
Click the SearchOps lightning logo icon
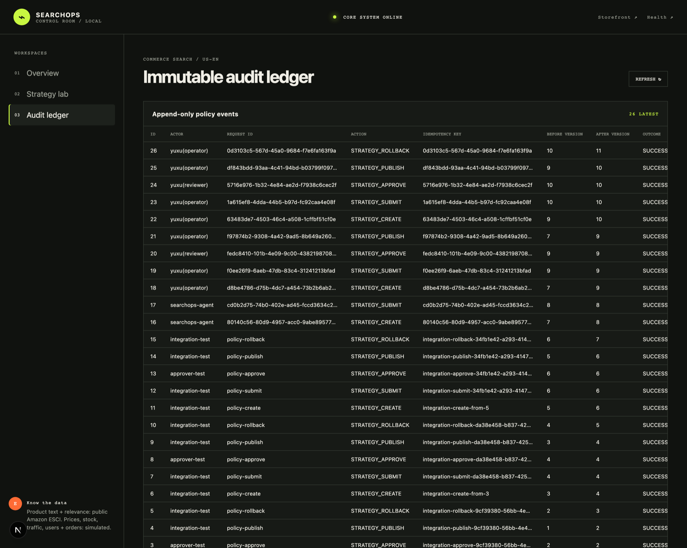tap(22, 17)
